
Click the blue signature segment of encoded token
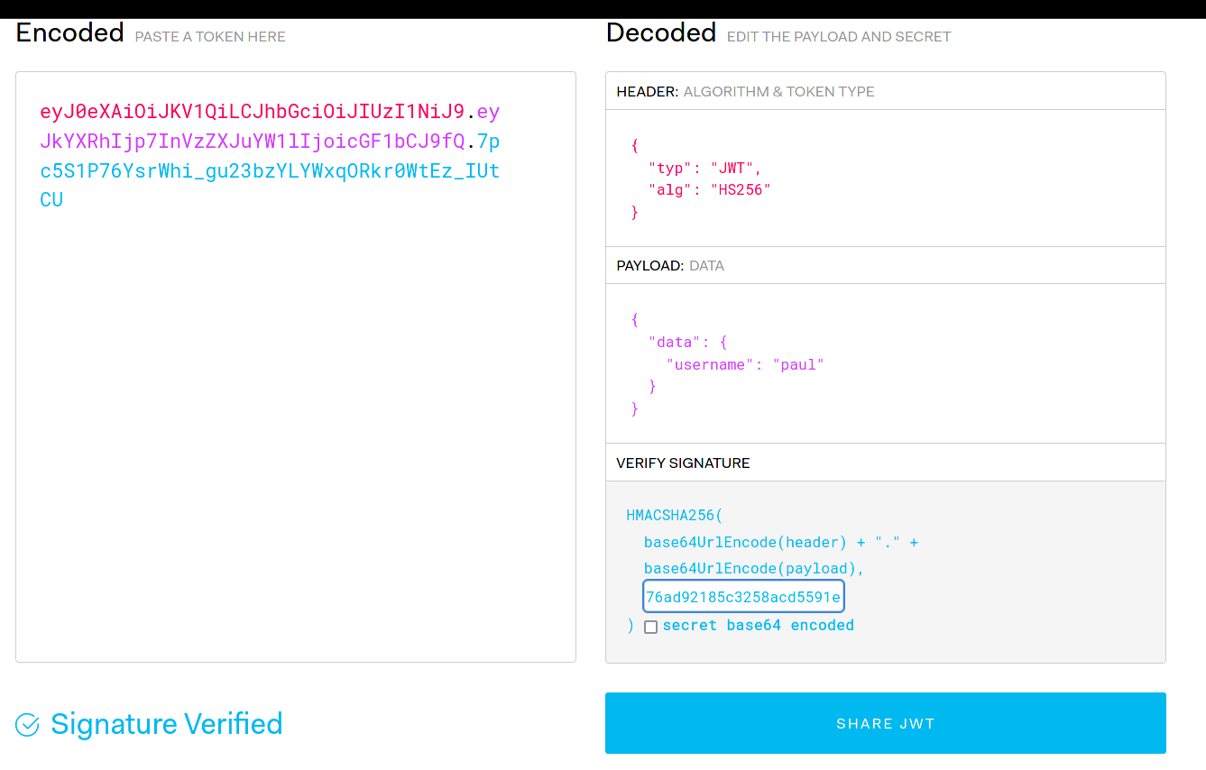click(x=270, y=171)
